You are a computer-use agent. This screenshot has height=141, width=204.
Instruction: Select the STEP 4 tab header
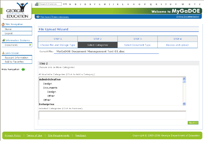click(177, 39)
